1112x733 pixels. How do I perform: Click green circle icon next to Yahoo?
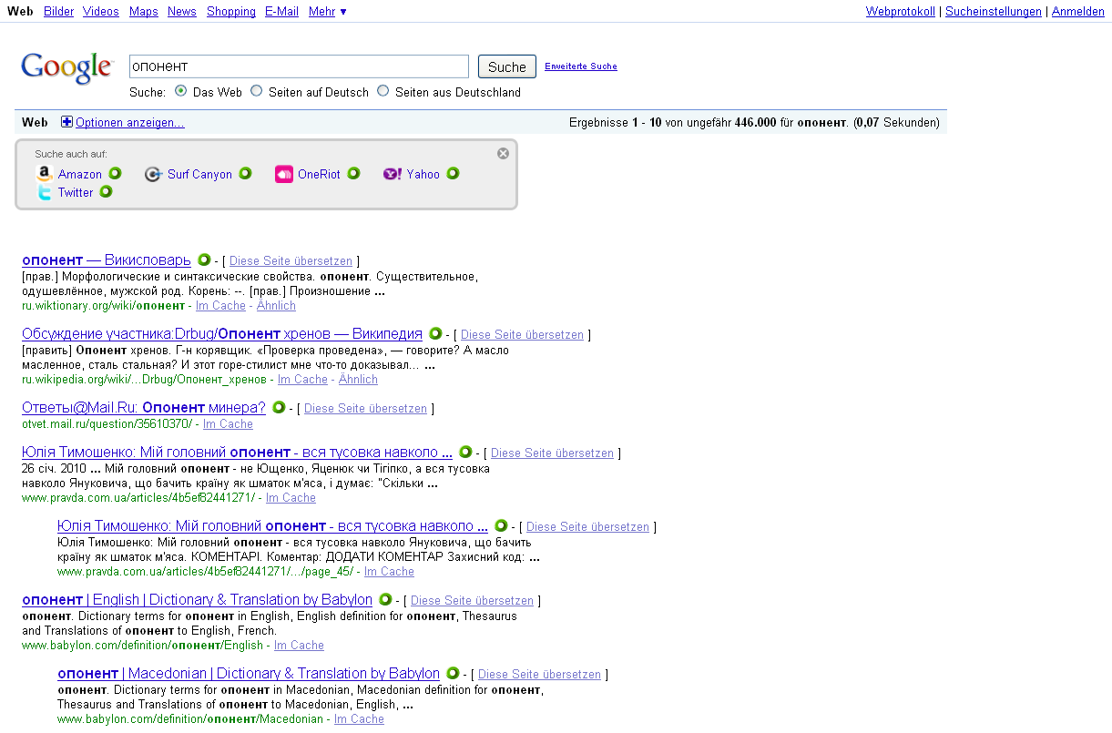[x=453, y=173]
